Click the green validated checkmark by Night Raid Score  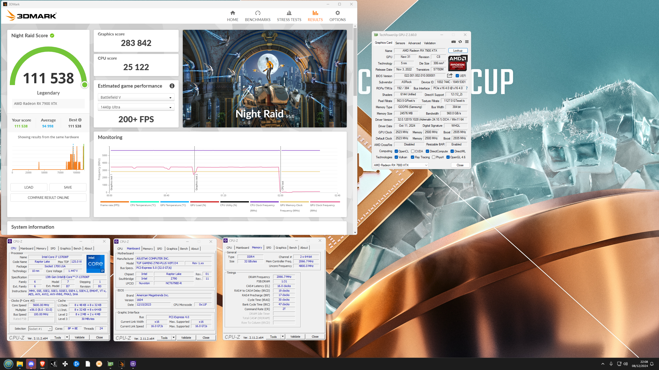pos(52,35)
